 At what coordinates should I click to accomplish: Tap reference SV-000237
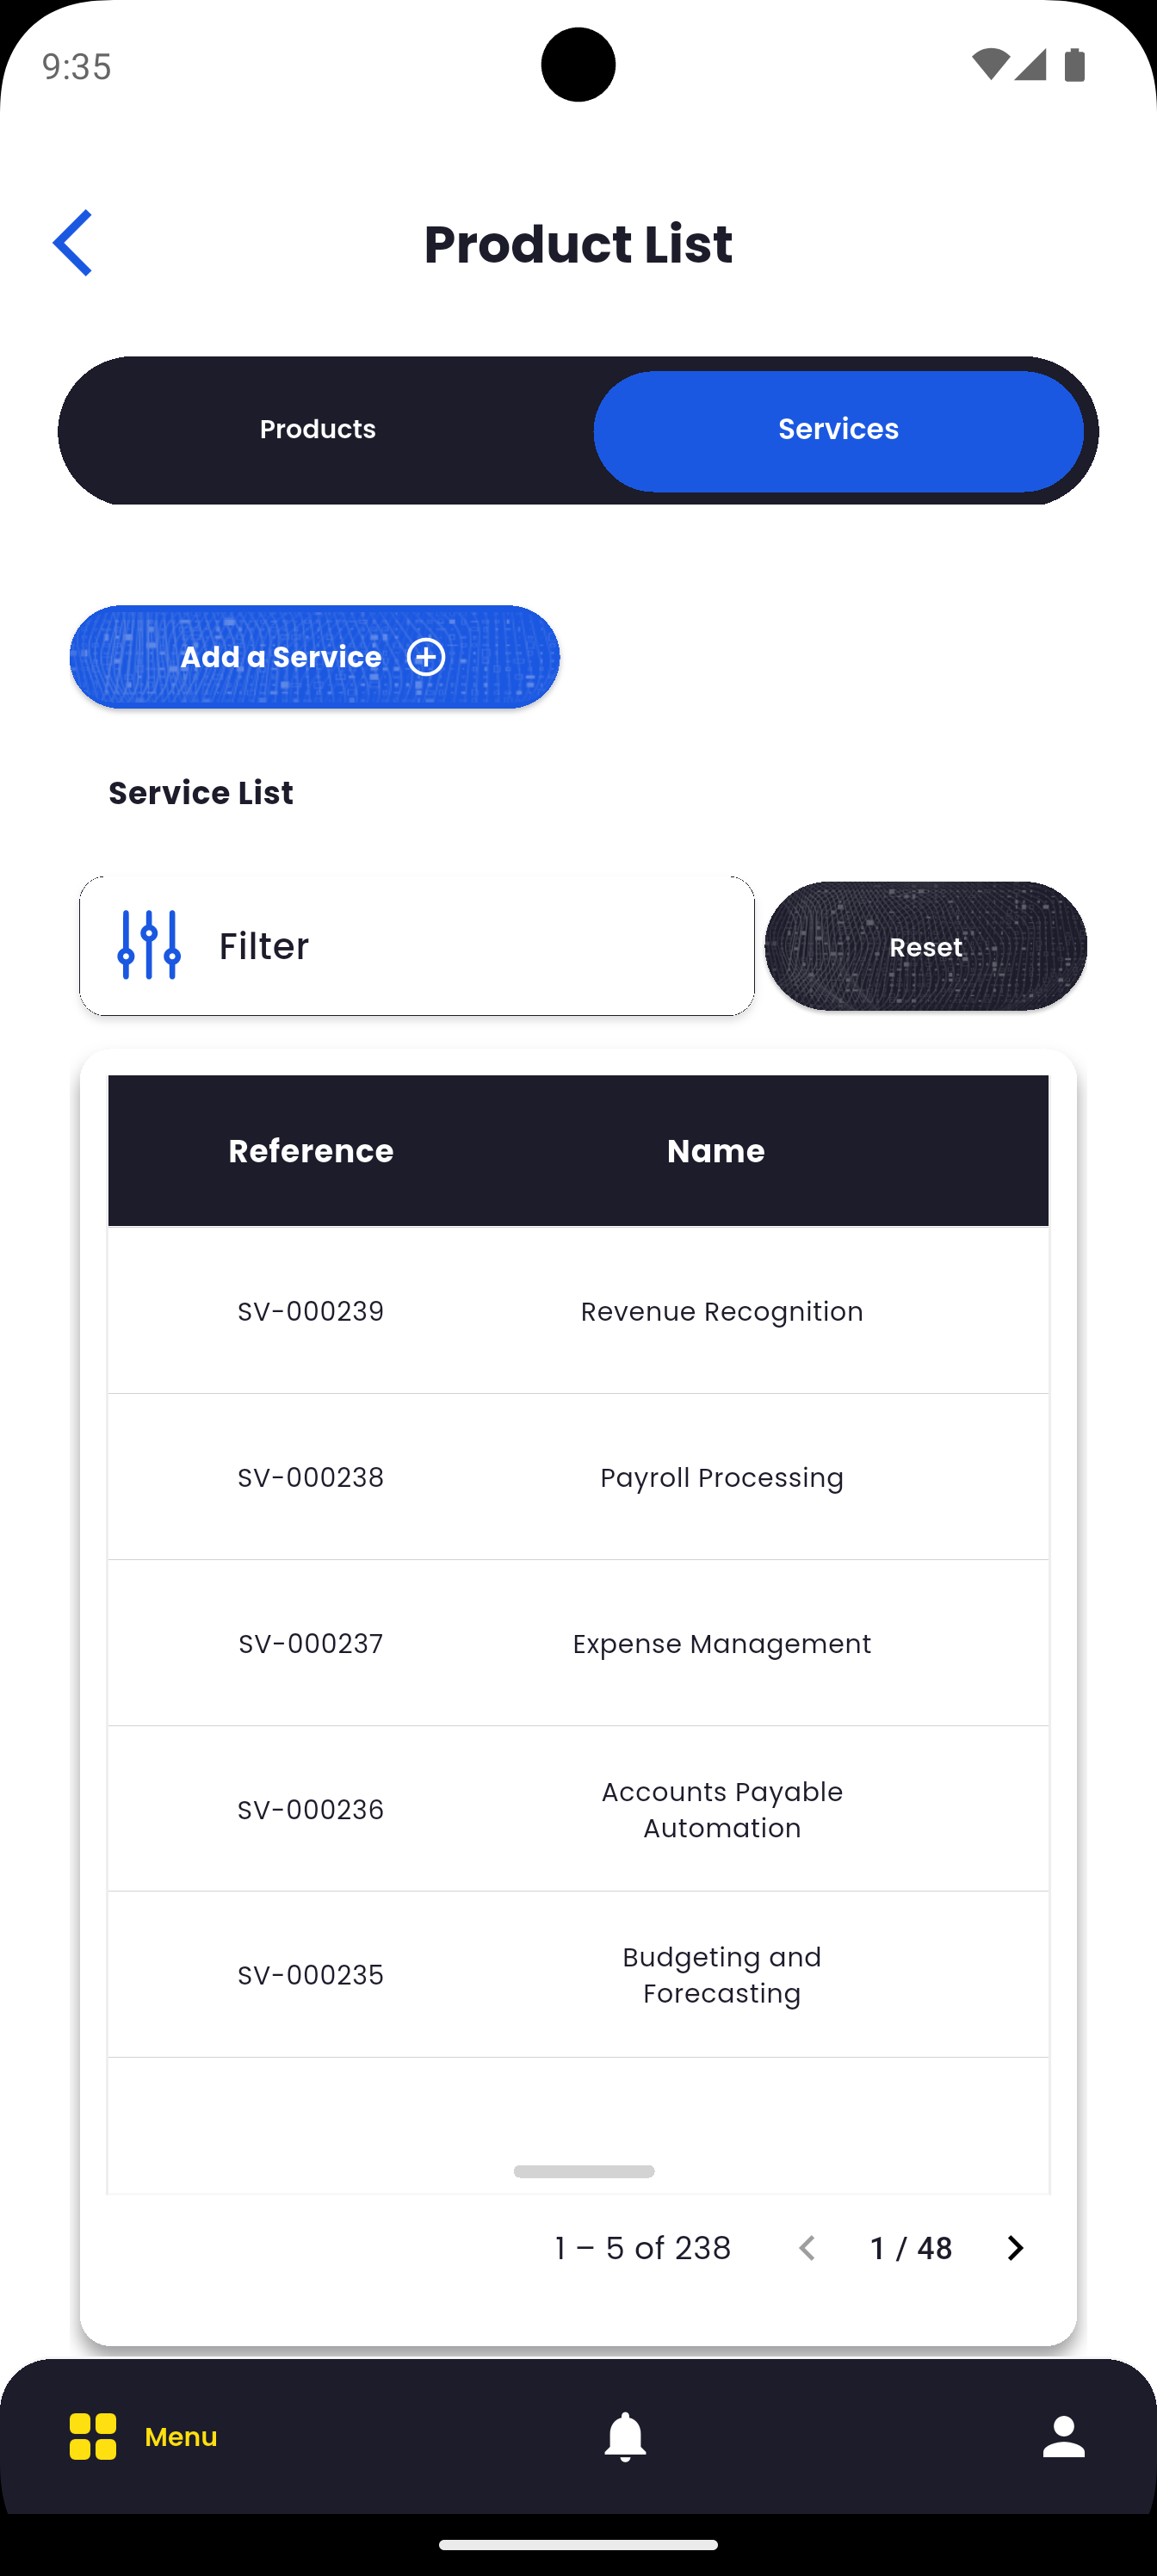[x=311, y=1643]
